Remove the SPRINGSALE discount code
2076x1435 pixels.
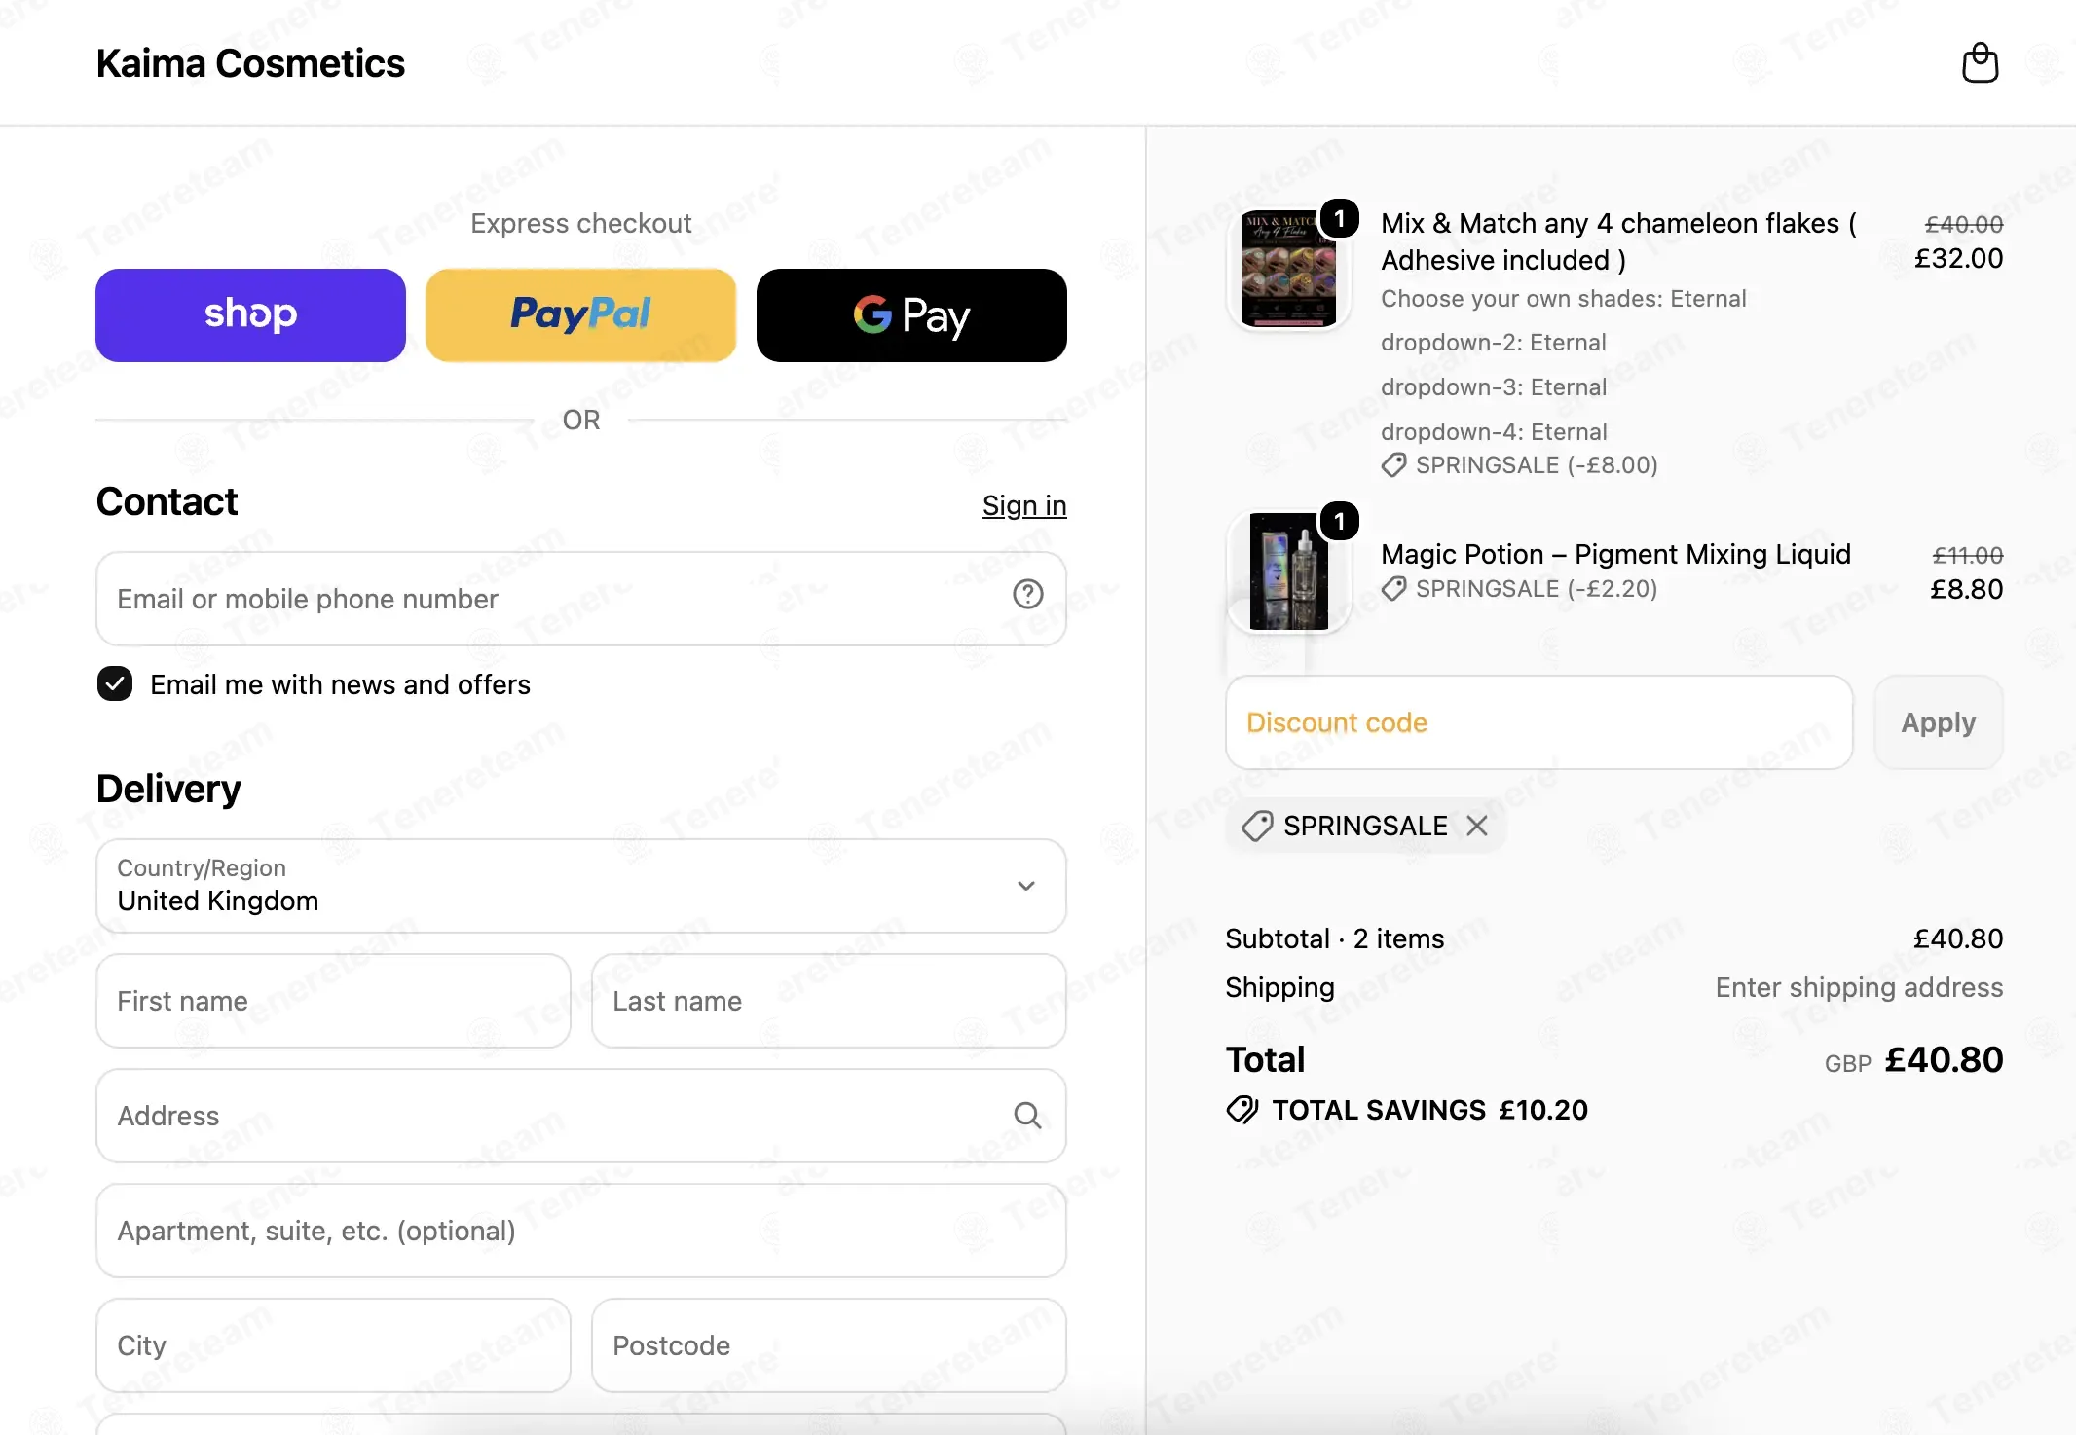point(1477,826)
